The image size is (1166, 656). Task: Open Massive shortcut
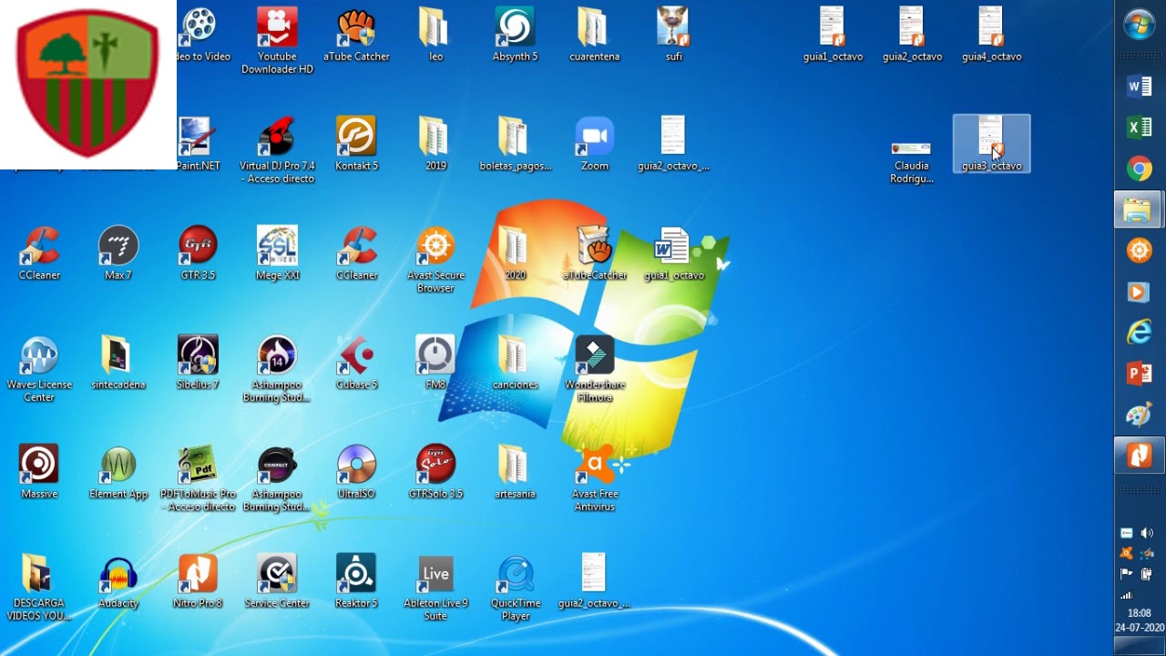point(39,471)
